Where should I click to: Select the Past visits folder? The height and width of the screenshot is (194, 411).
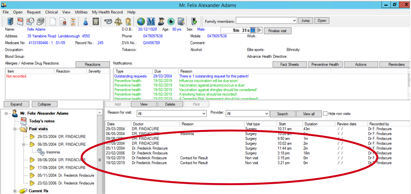point(38,129)
